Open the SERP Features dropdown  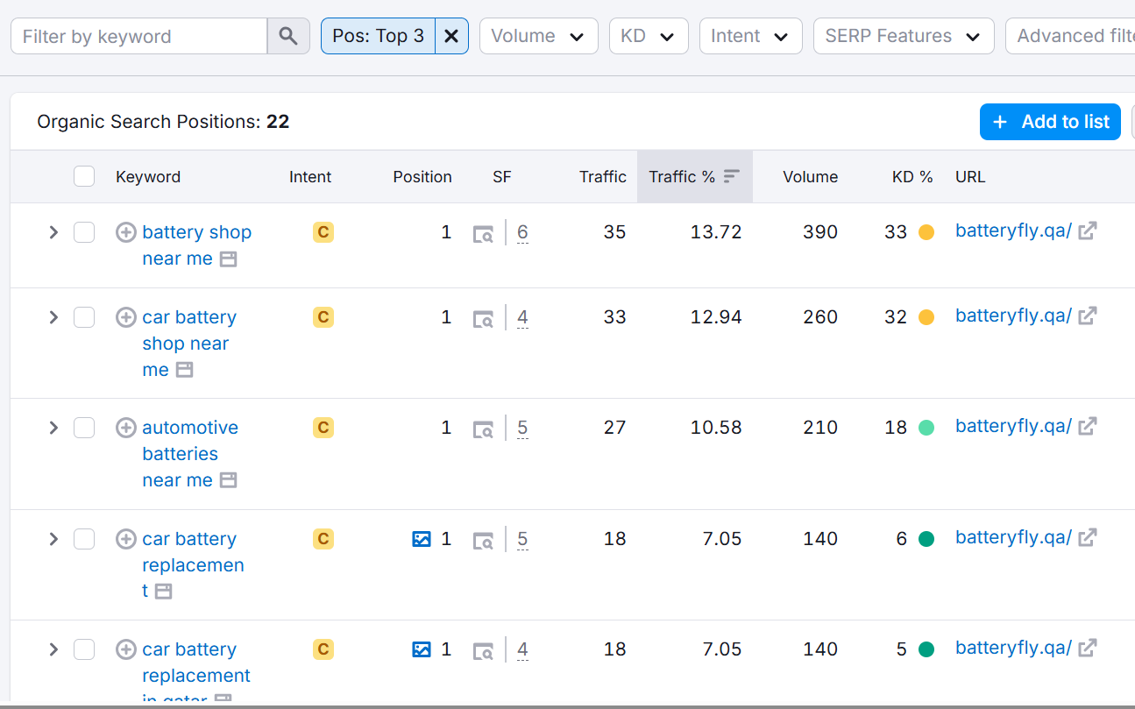903,36
